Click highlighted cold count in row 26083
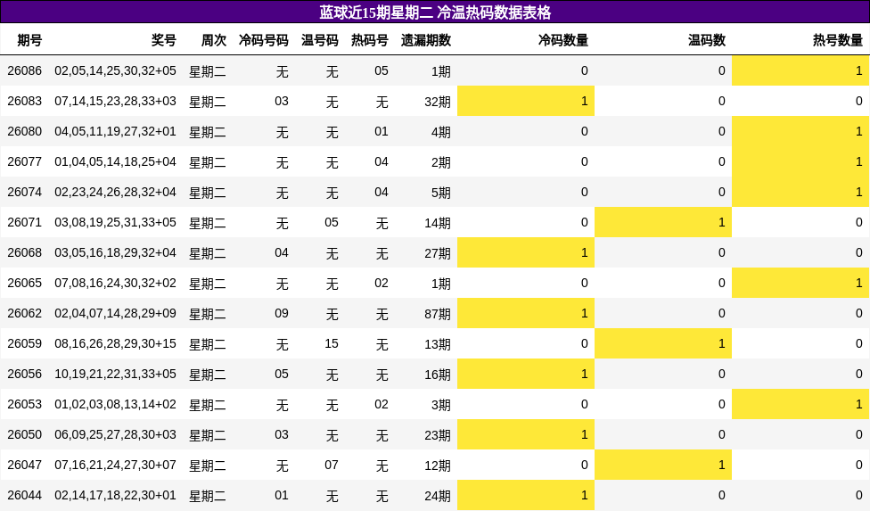Image resolution: width=870 pixels, height=511 pixels. tap(526, 101)
